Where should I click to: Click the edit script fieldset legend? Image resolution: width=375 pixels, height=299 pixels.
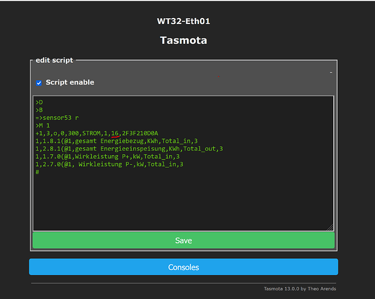pos(55,60)
